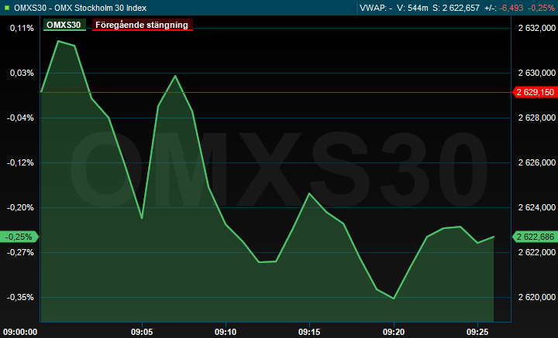Click the 2 624,000 price axis label

[x=536, y=207]
